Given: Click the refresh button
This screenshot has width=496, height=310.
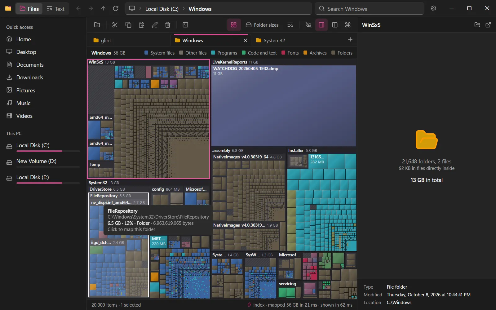Looking at the screenshot, I should tap(116, 9).
